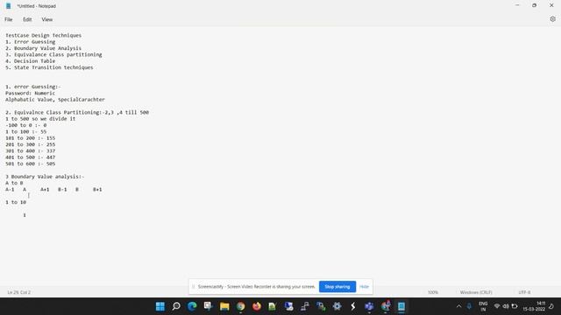Open ENG IN language switcher
561x315 pixels.
click(x=483, y=306)
